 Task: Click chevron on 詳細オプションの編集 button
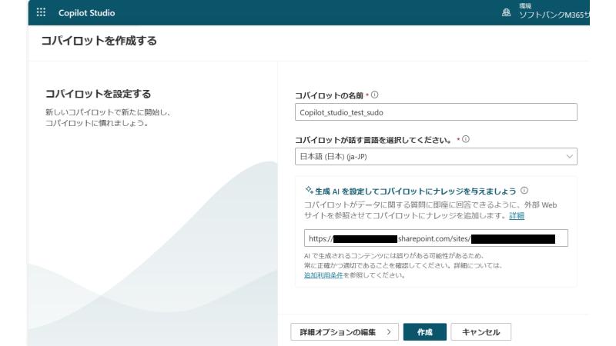click(x=389, y=332)
